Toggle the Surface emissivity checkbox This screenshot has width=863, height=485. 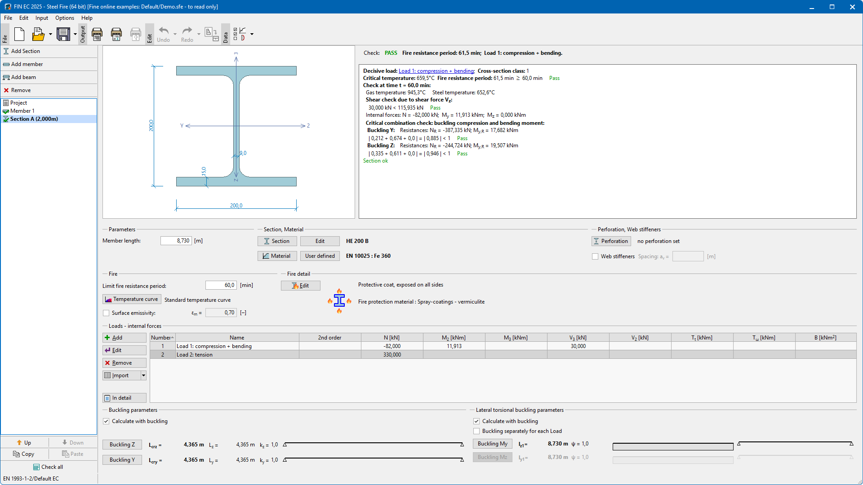click(106, 313)
